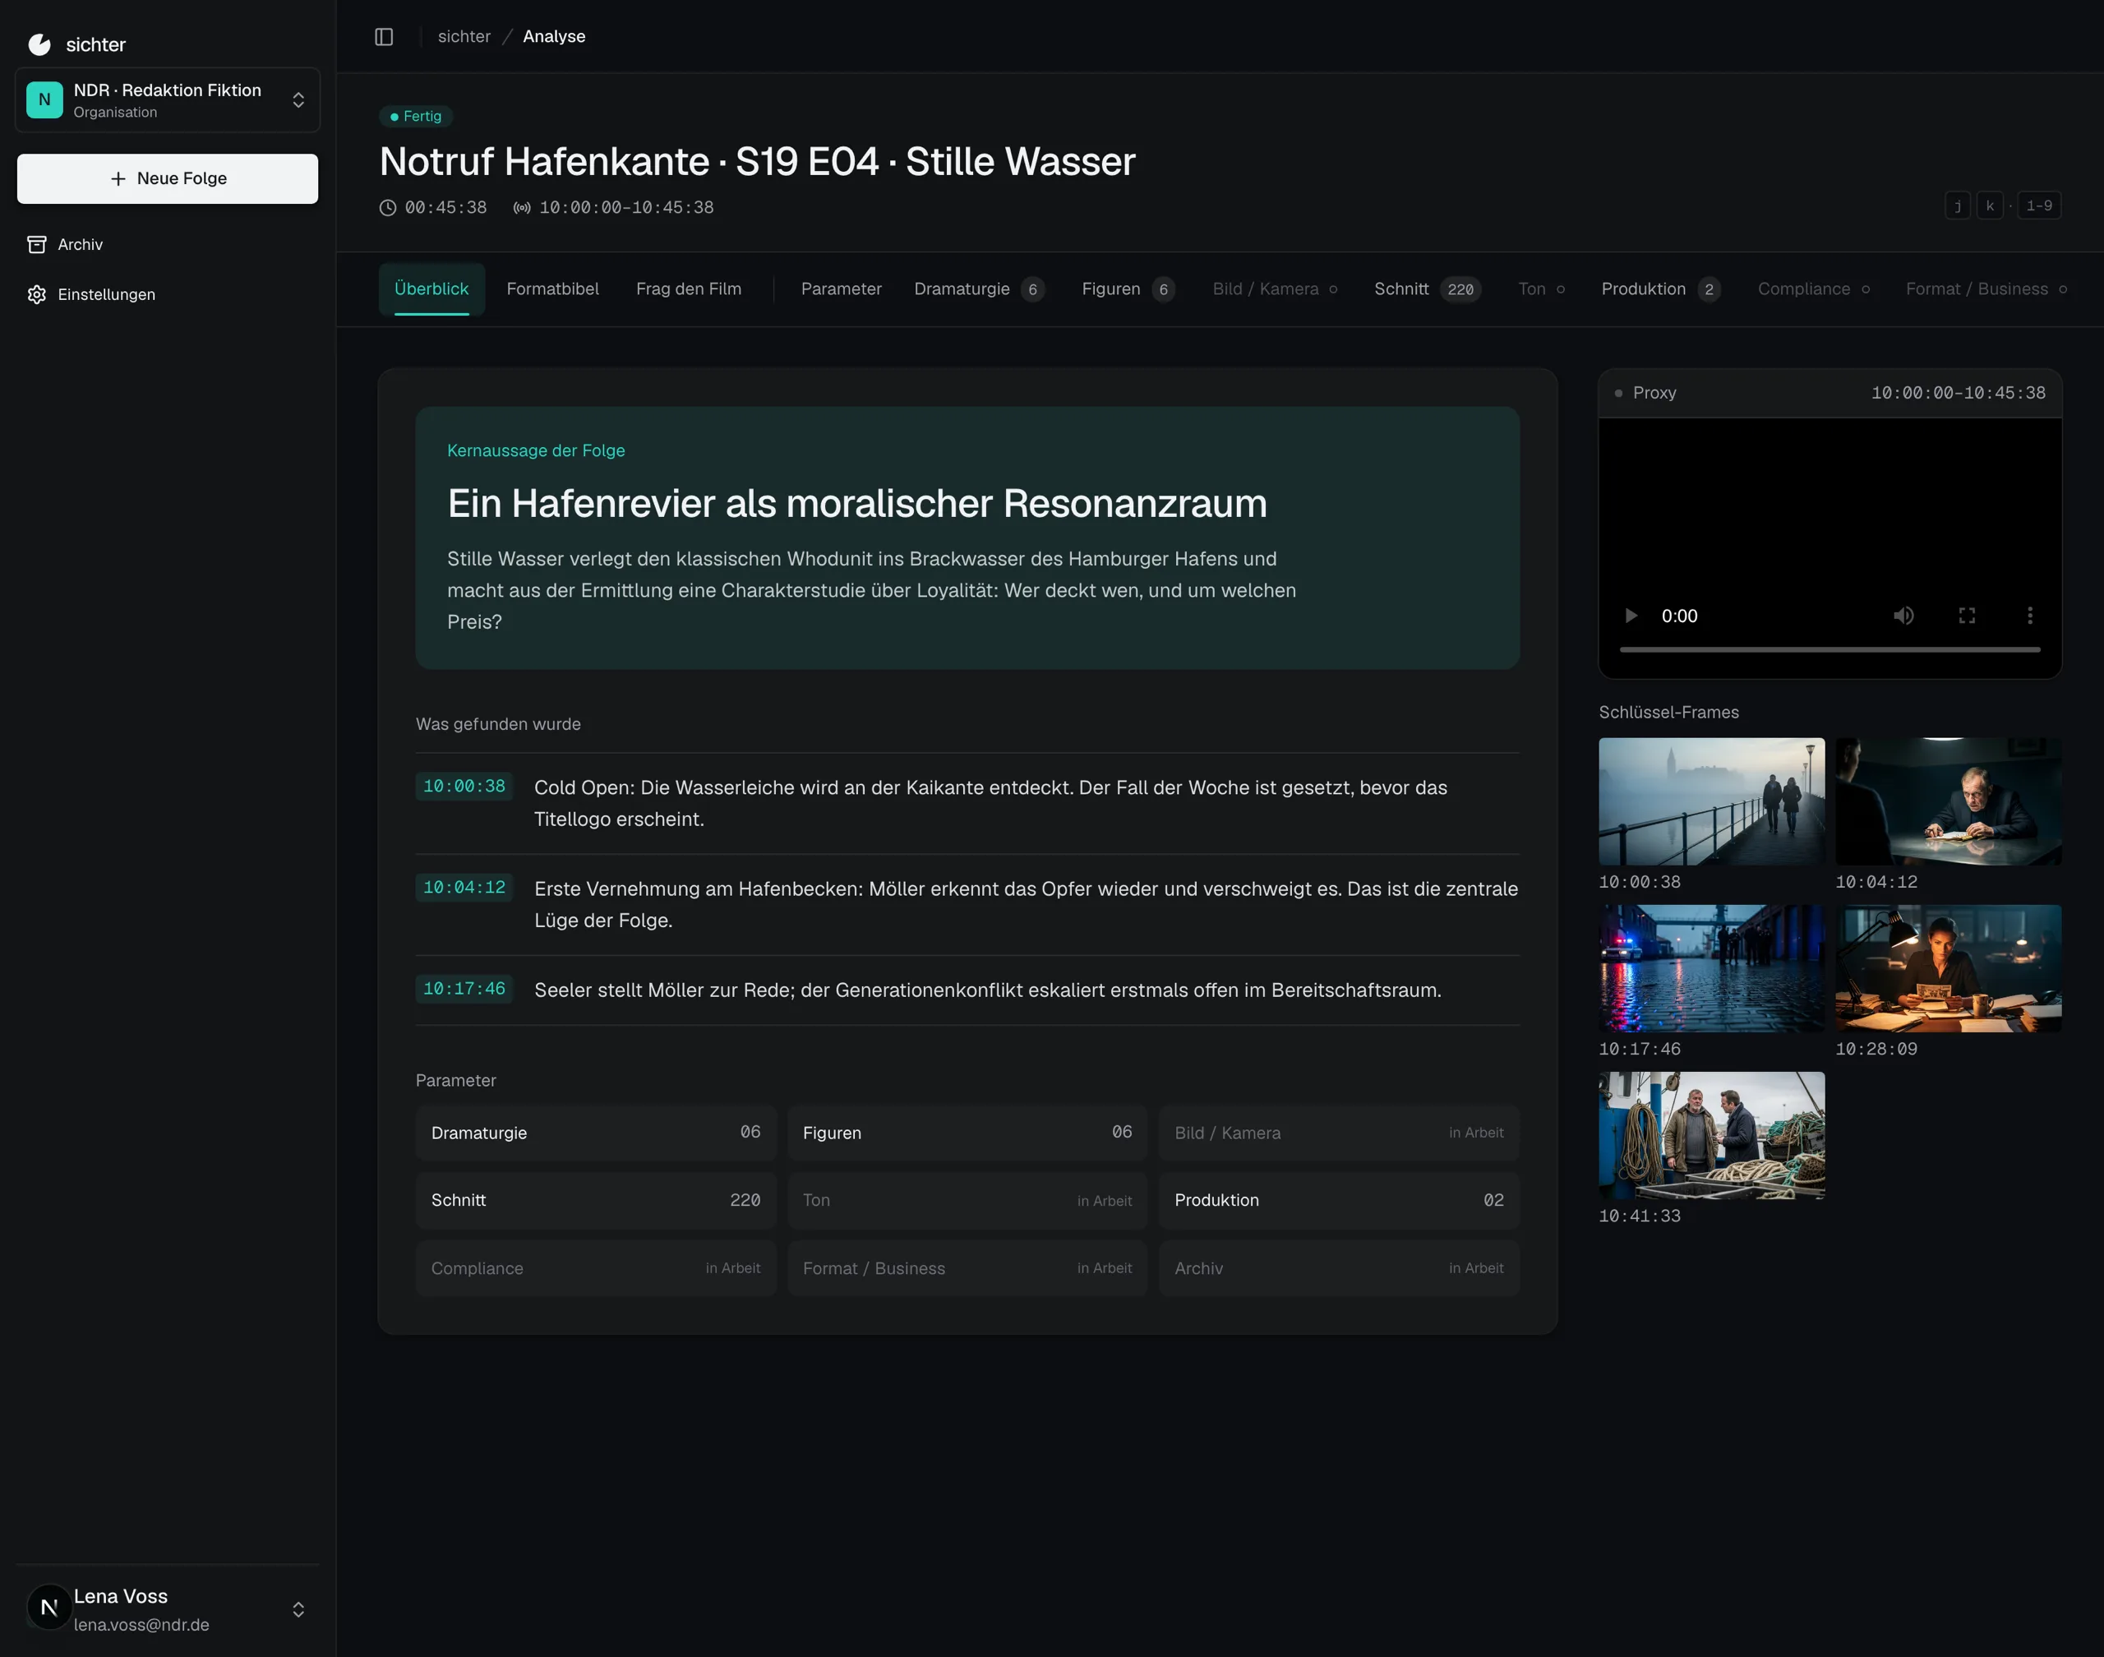Enter fullscreen on the proxy player

click(x=1966, y=615)
